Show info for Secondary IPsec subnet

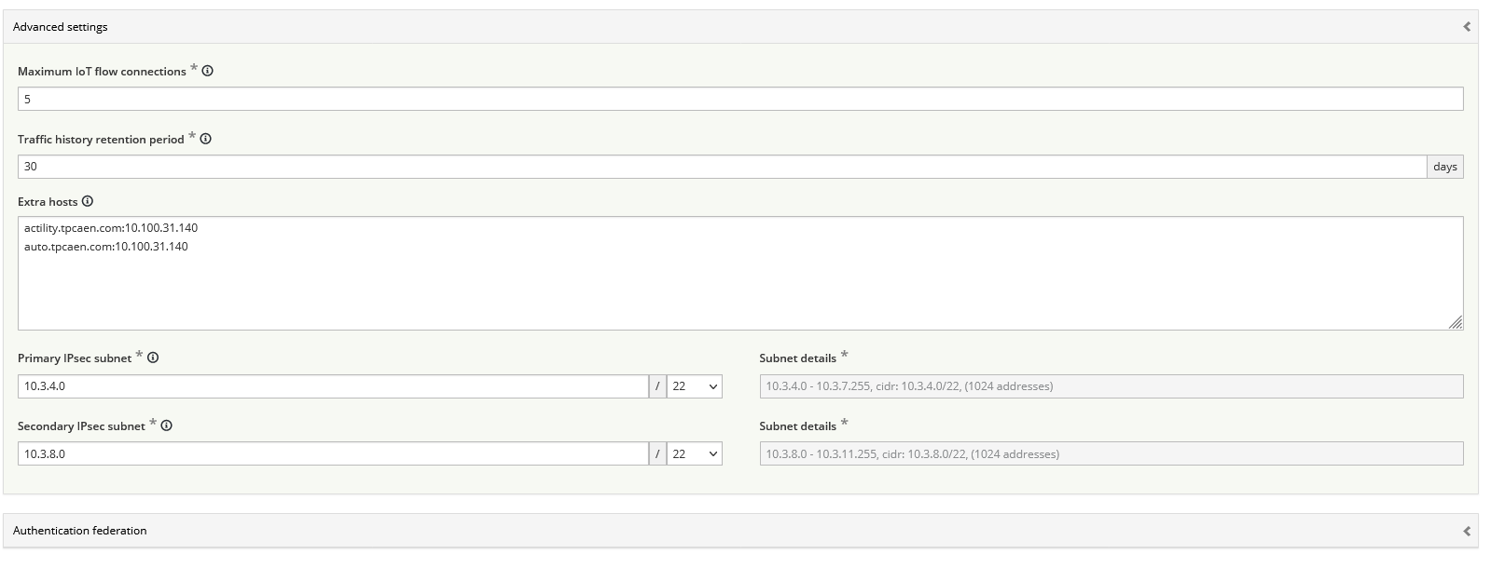tap(167, 426)
